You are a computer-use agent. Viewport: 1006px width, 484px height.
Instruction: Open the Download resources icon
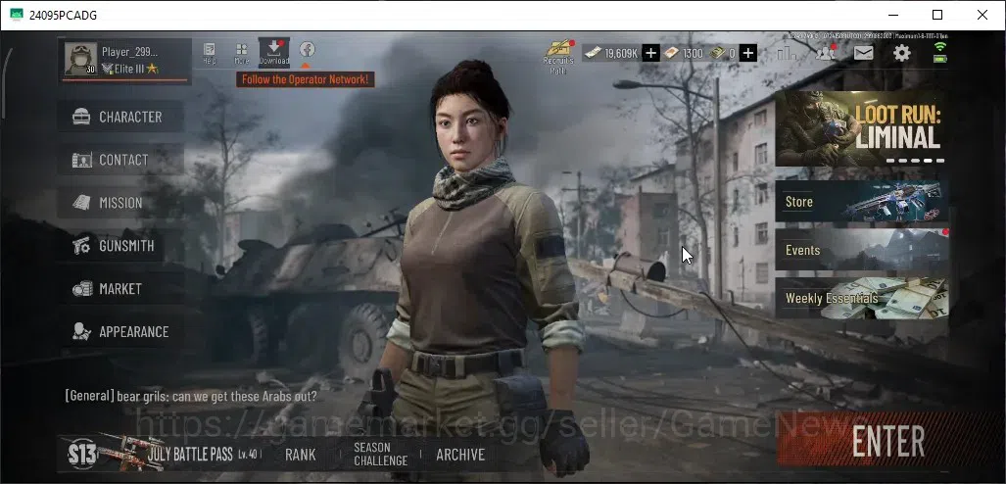[x=274, y=52]
